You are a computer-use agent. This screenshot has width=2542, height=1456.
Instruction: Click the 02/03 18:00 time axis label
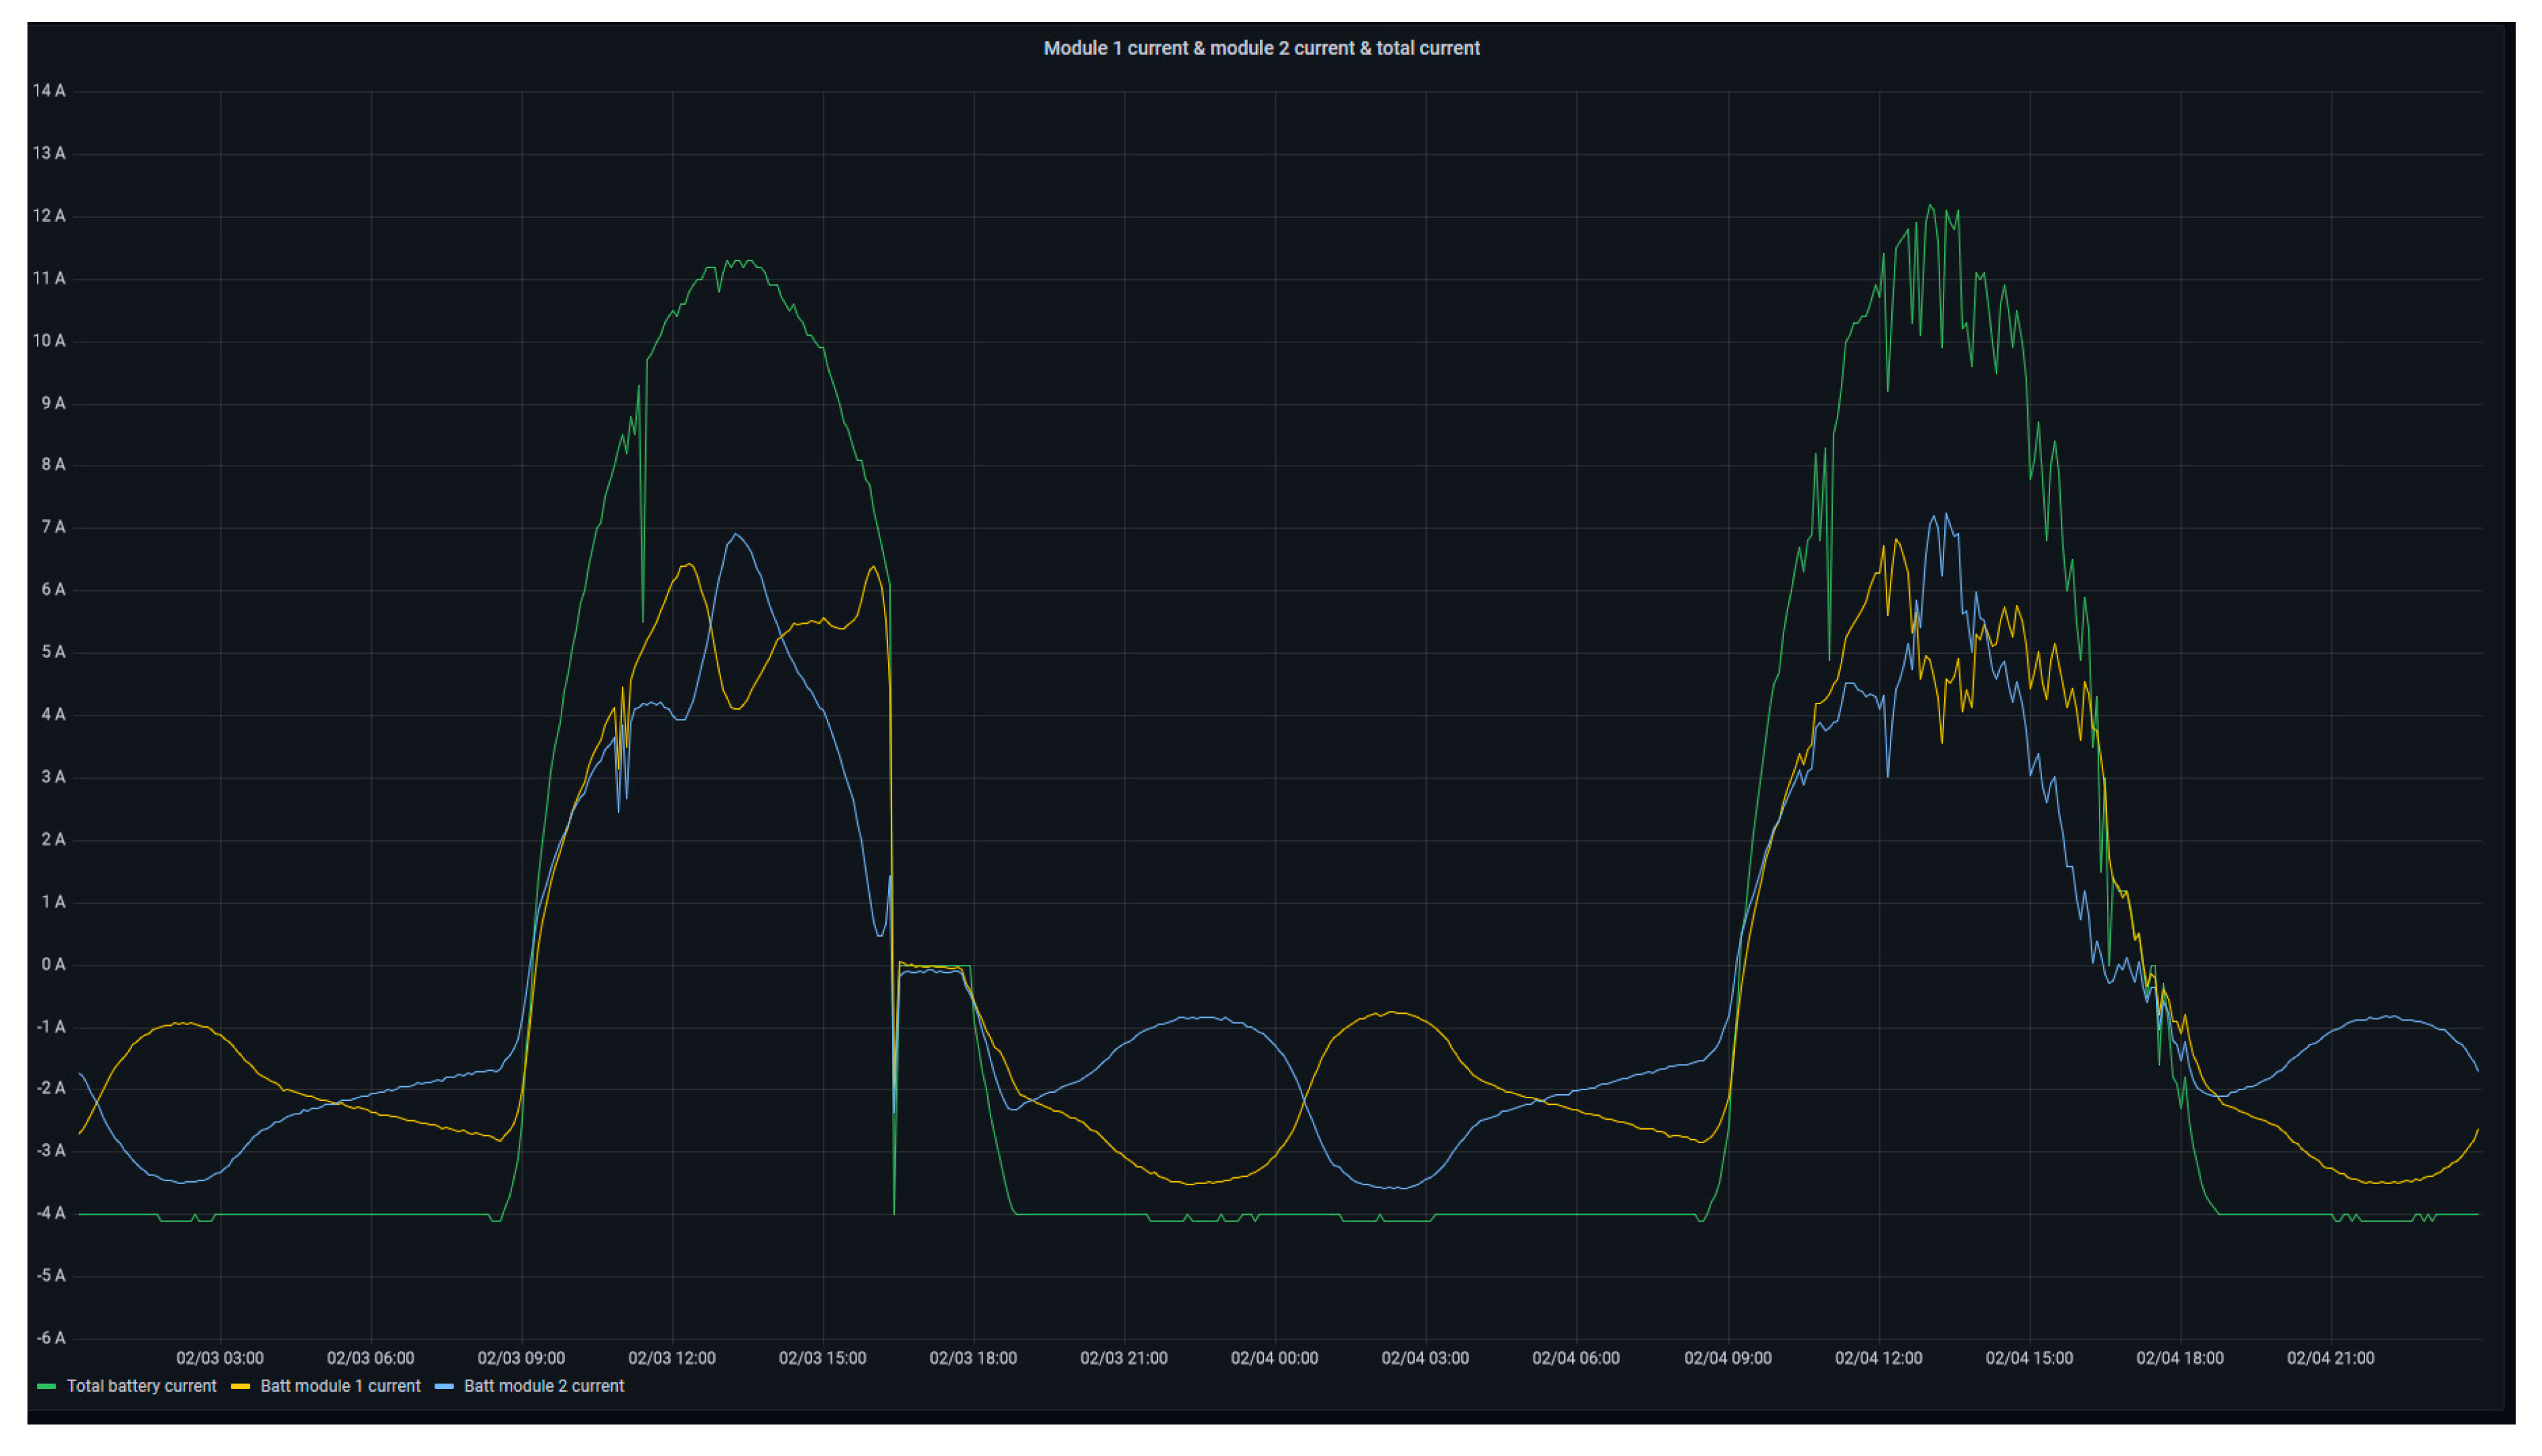coord(973,1358)
